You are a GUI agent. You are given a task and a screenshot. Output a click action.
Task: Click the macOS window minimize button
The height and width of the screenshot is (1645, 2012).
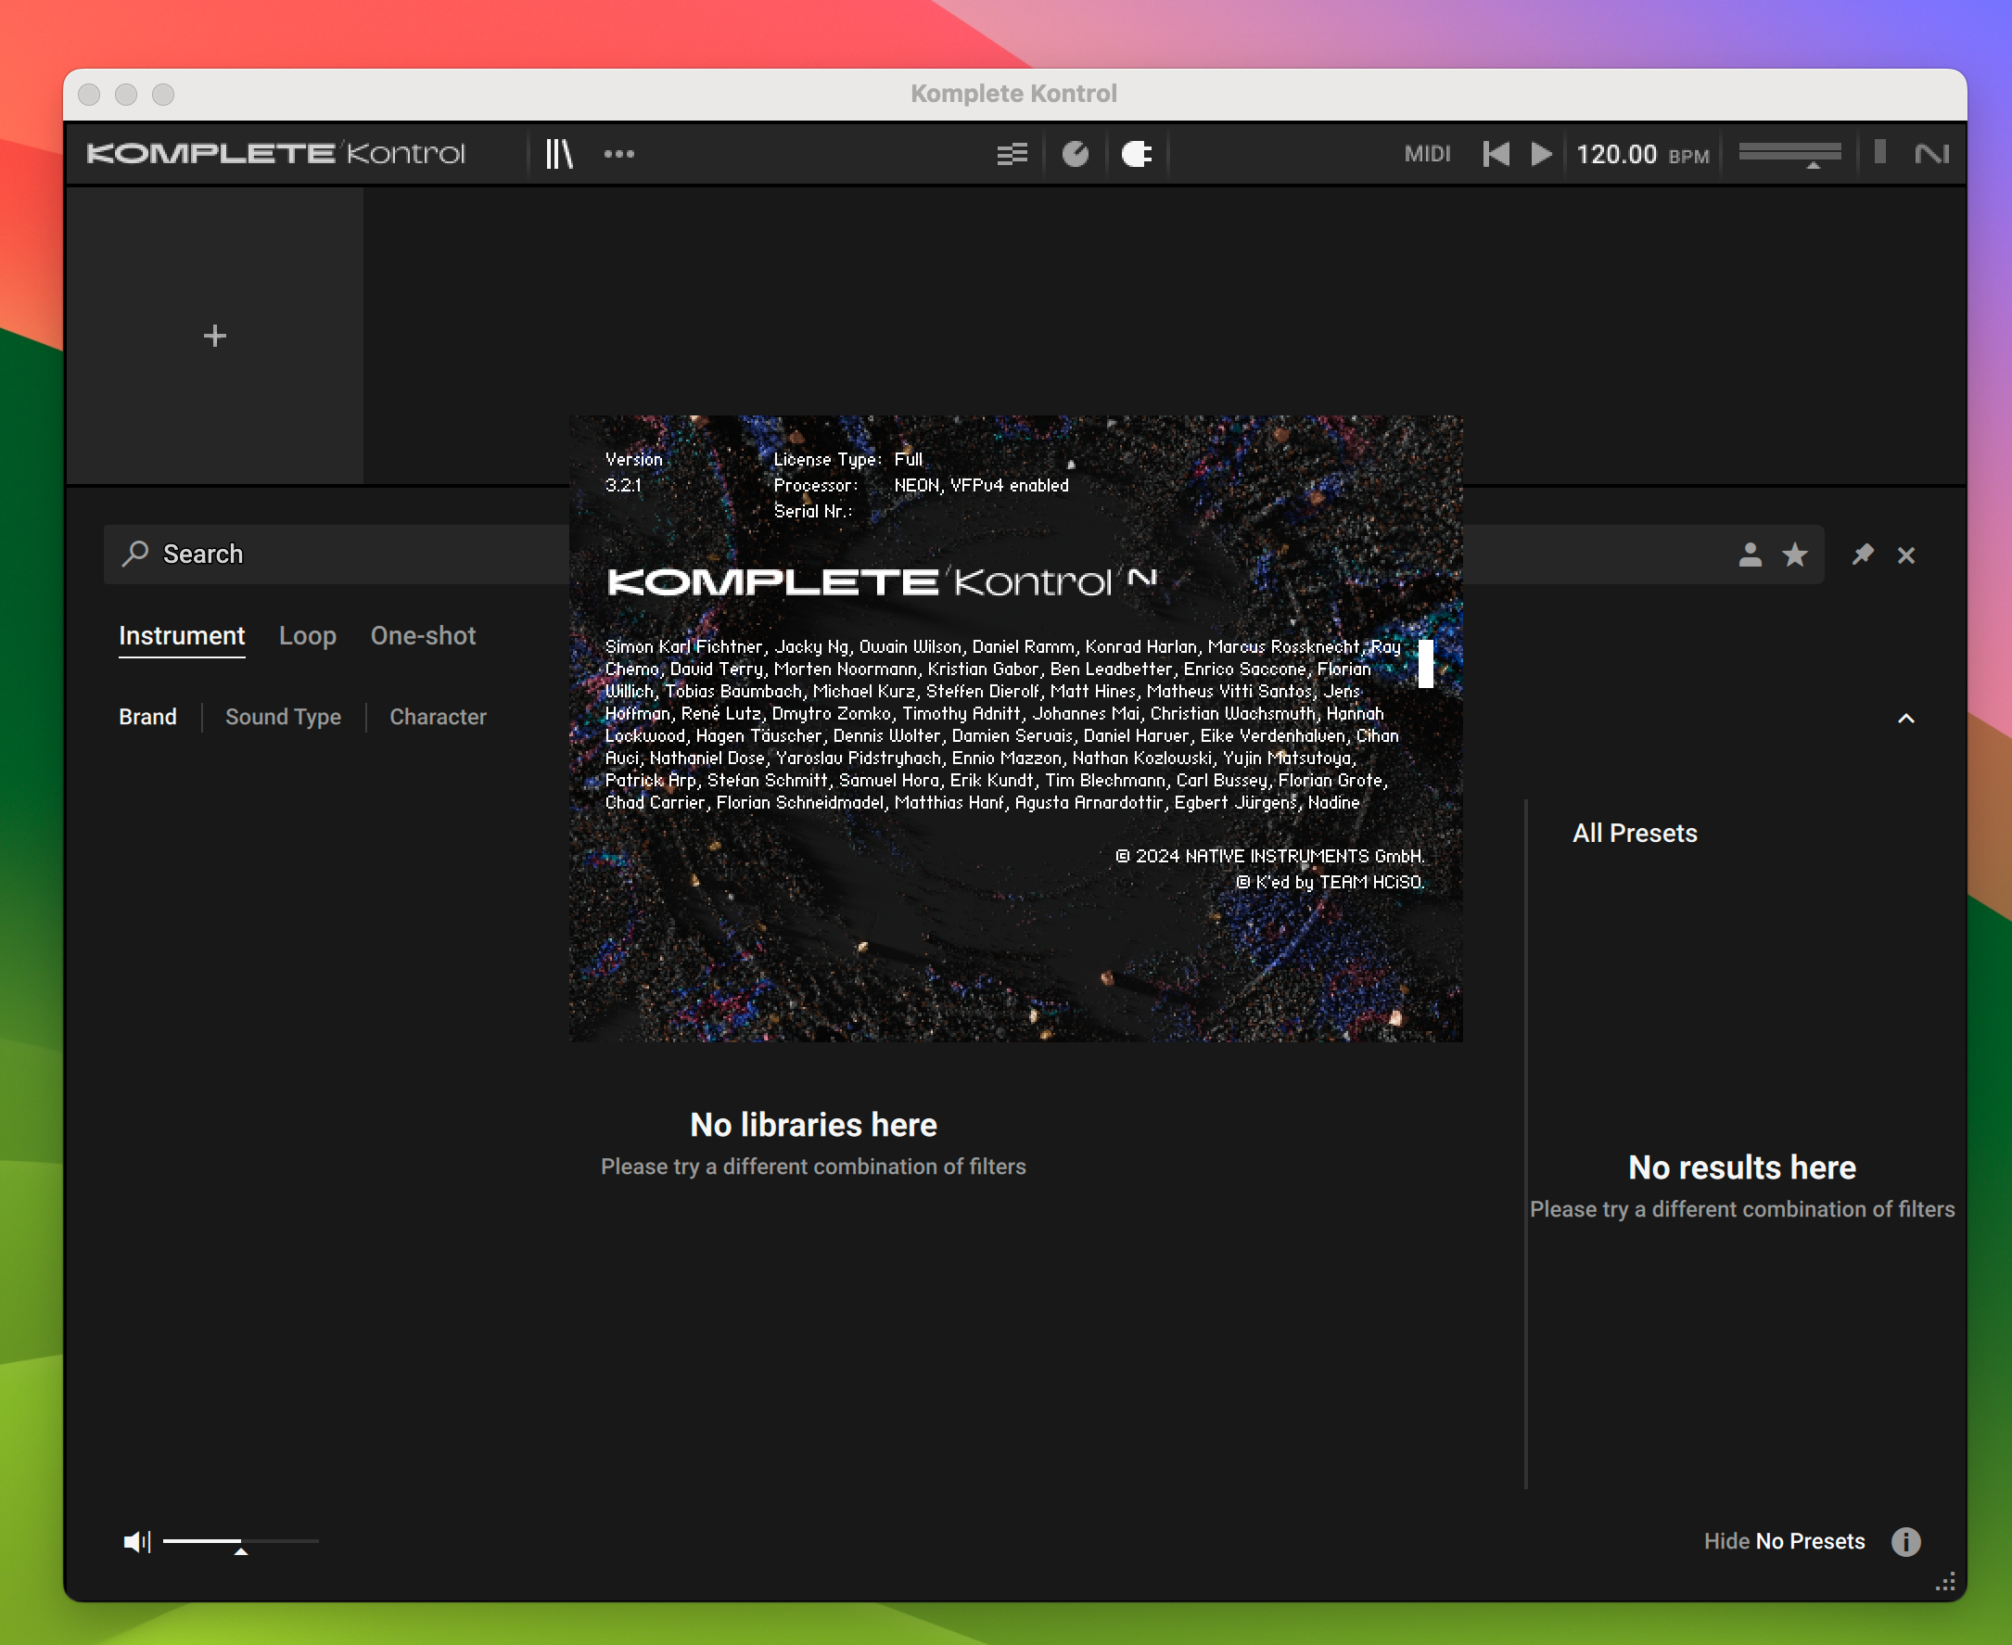(126, 95)
